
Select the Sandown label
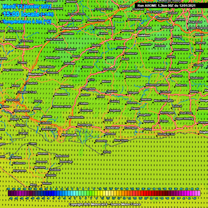55,170
